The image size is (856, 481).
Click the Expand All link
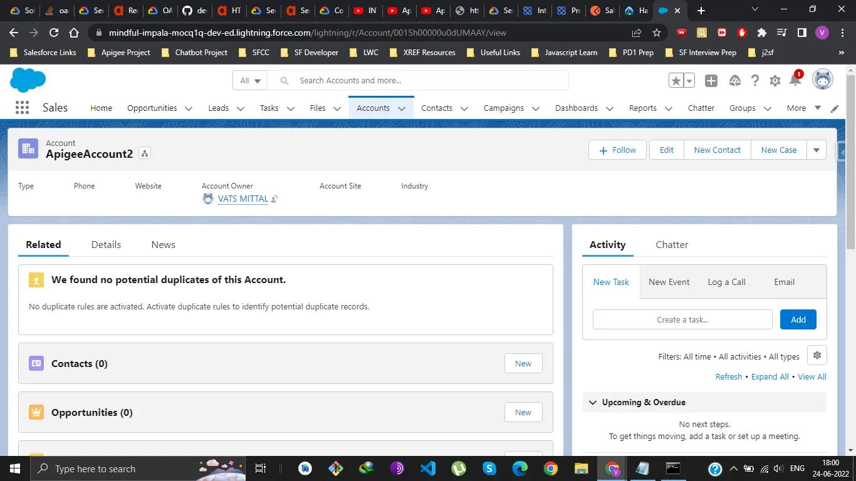tap(770, 376)
